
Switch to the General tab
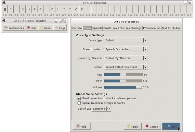click(x=77, y=28)
